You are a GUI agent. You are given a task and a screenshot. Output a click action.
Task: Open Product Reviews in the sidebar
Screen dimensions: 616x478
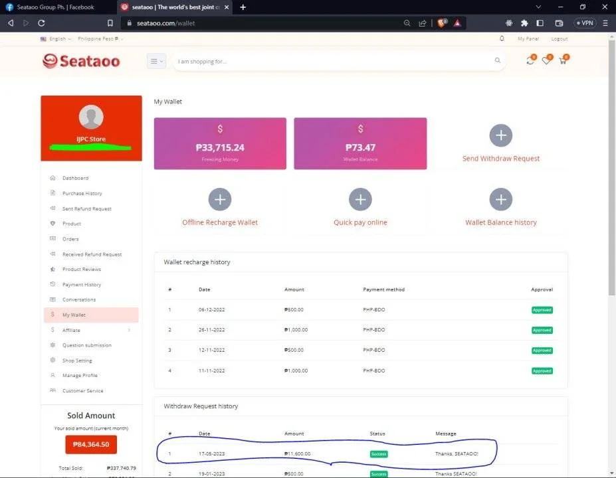(x=81, y=270)
